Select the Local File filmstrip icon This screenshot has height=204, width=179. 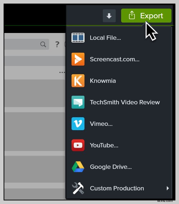click(78, 38)
